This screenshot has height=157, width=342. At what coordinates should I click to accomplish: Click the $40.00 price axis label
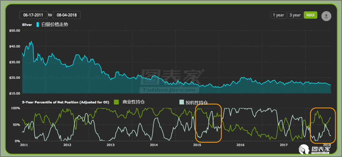tap(14, 46)
